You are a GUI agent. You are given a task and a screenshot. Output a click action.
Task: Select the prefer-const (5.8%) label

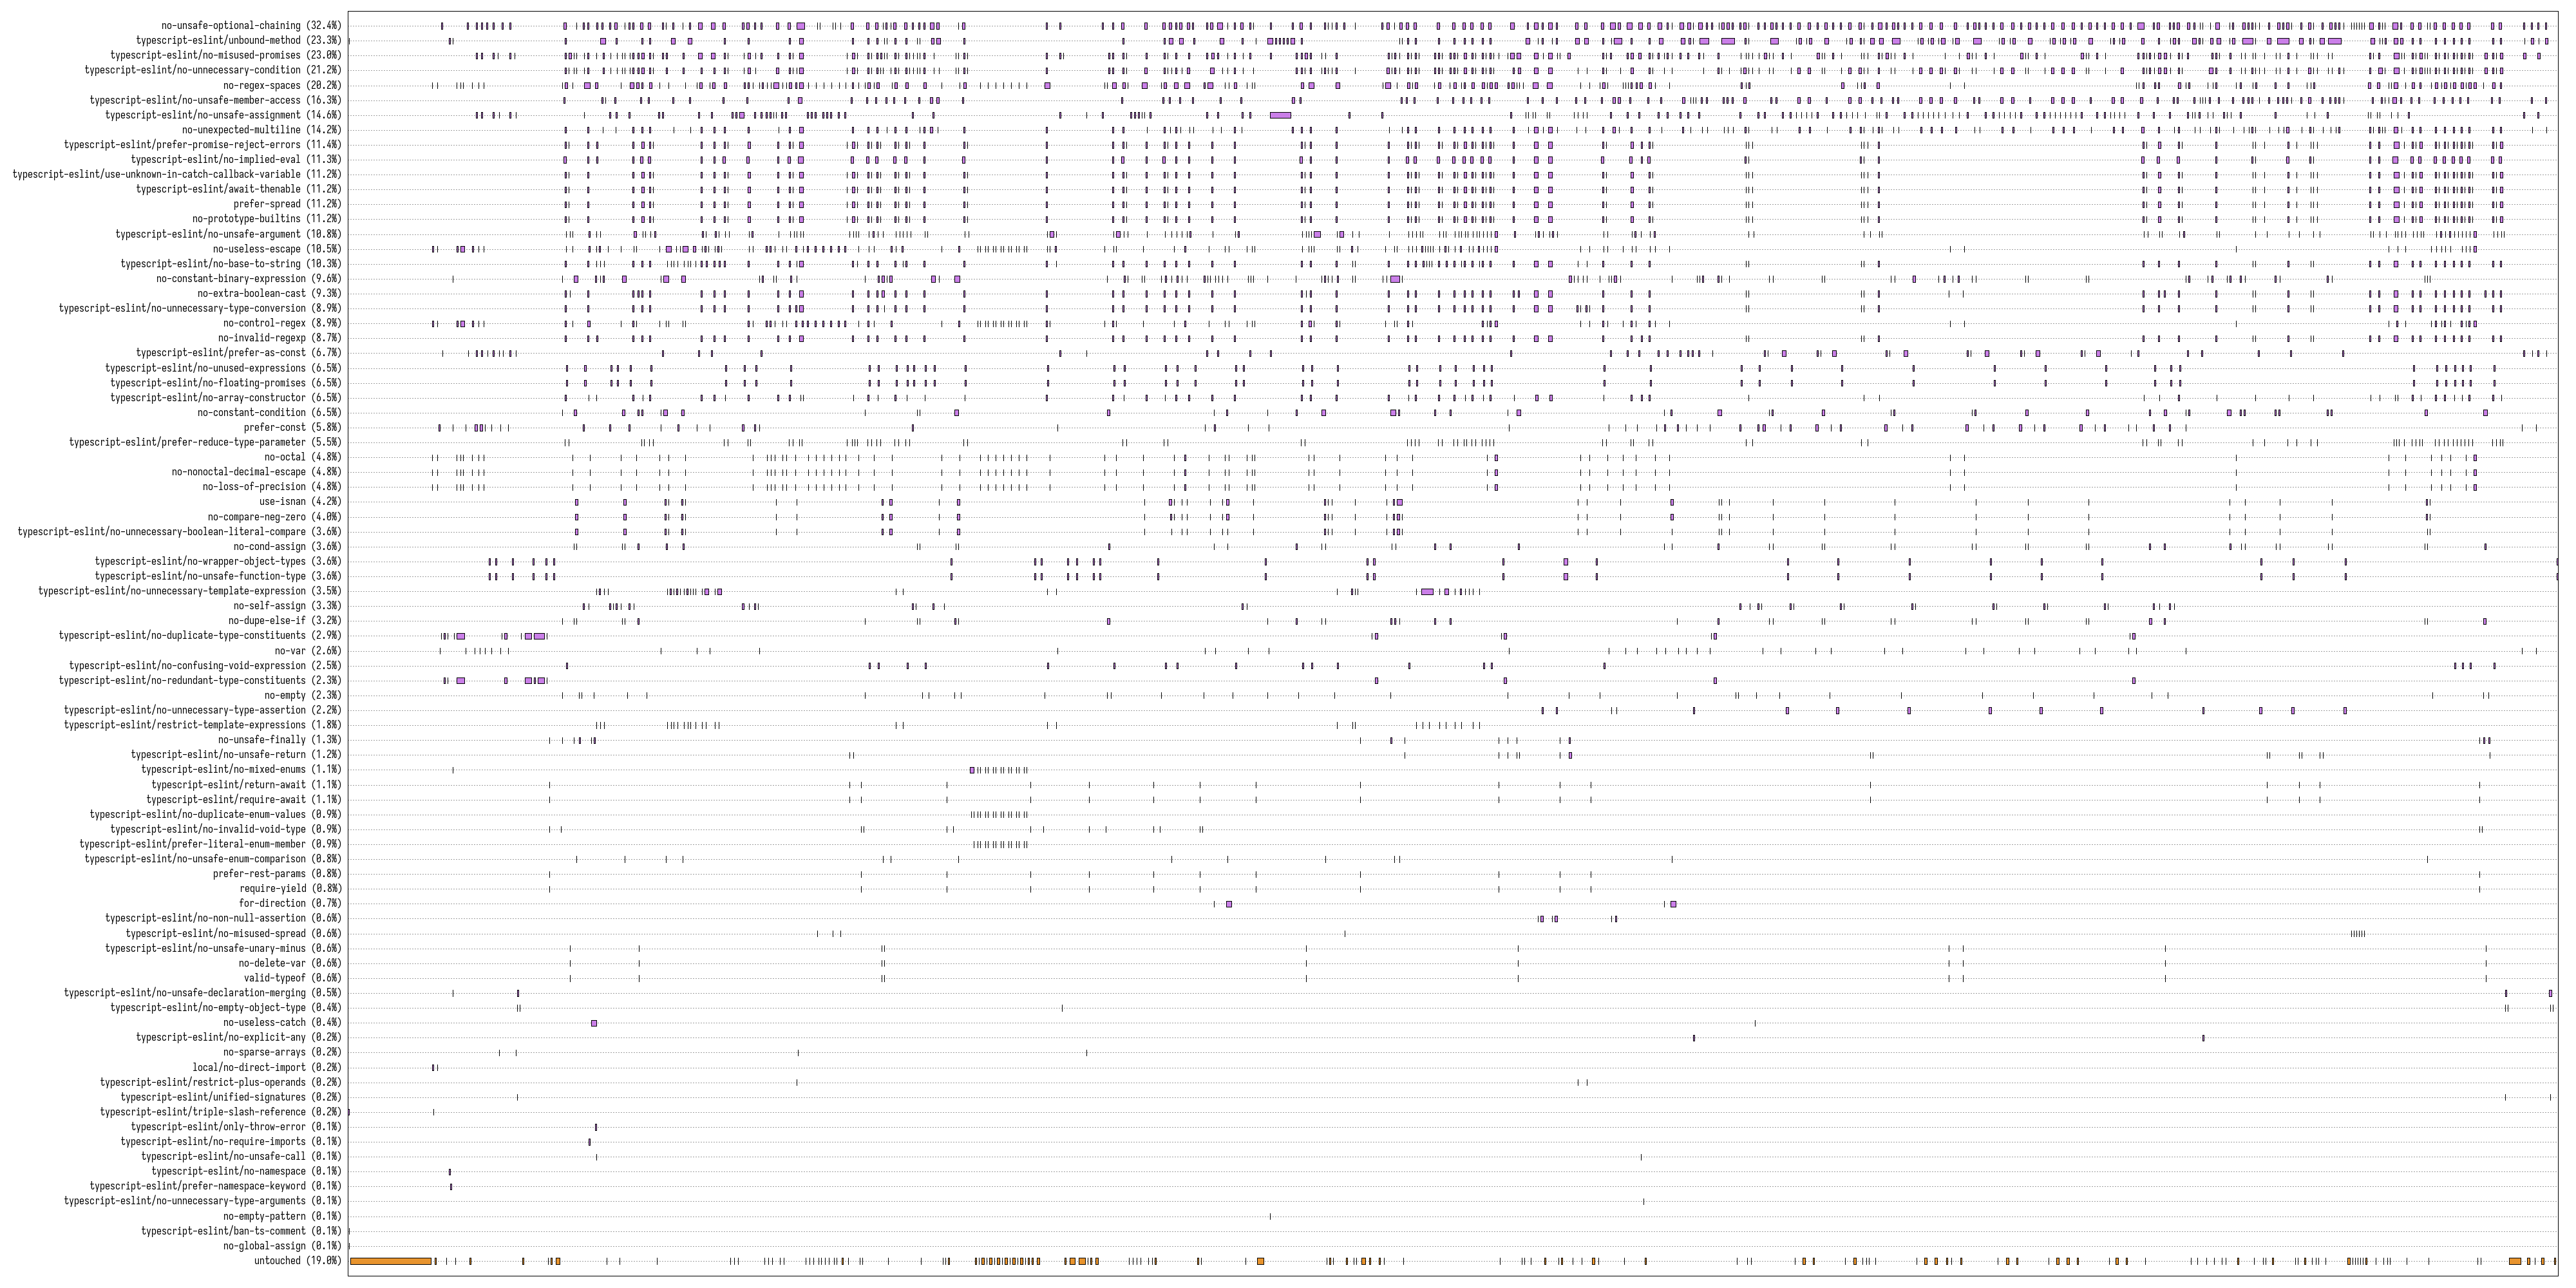click(292, 428)
